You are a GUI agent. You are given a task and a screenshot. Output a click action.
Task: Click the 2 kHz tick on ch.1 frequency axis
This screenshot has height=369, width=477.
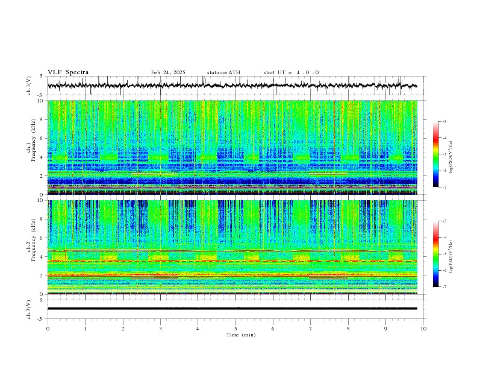click(42, 176)
